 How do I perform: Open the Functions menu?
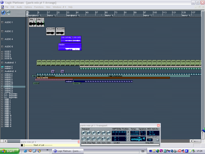point(39,7)
